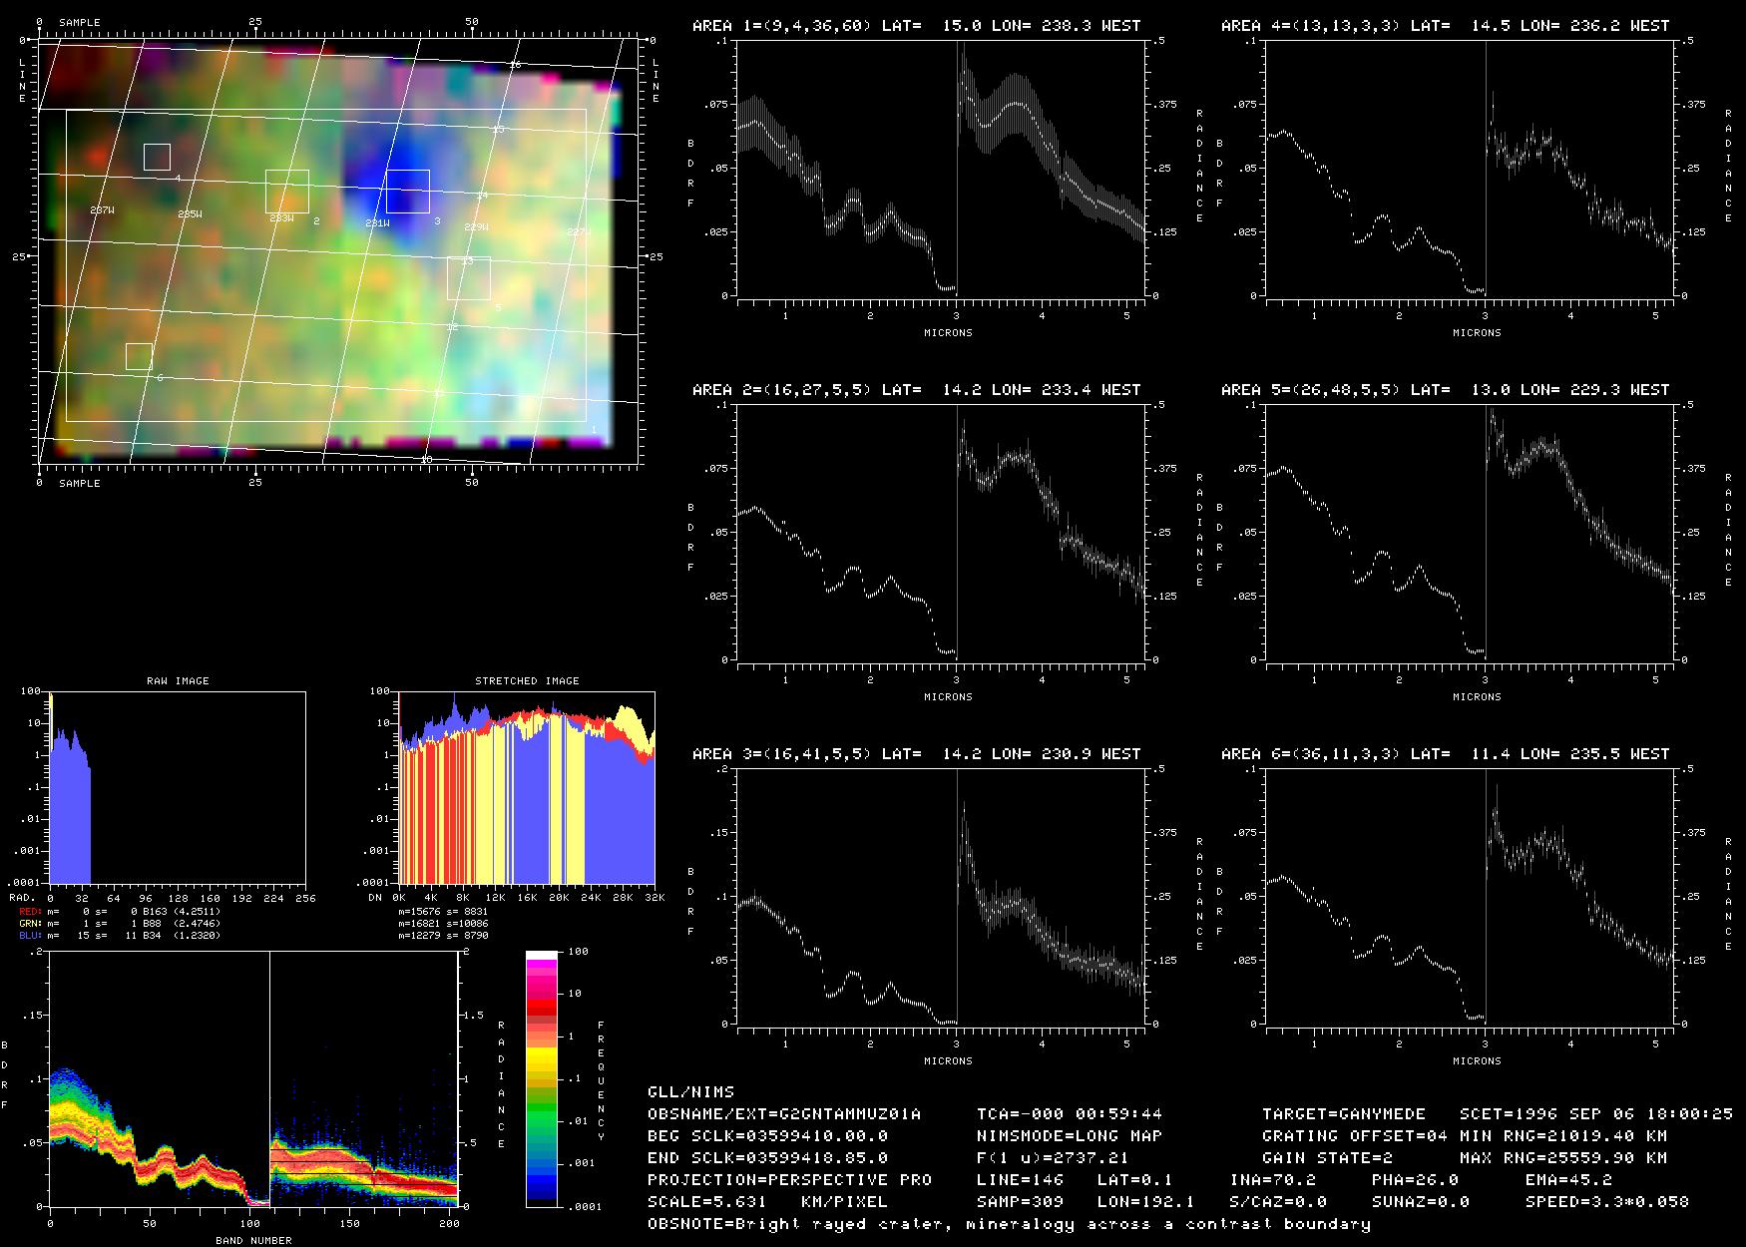Click the RED channel statistics line
1746x1247 pixels.
(120, 911)
